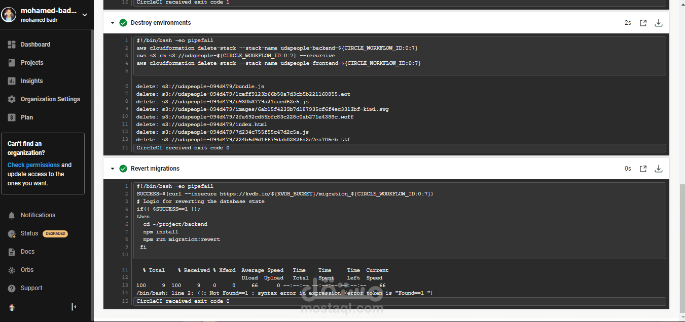
Task: Click the 0s duration of Revert migrations
Action: [x=628, y=169]
